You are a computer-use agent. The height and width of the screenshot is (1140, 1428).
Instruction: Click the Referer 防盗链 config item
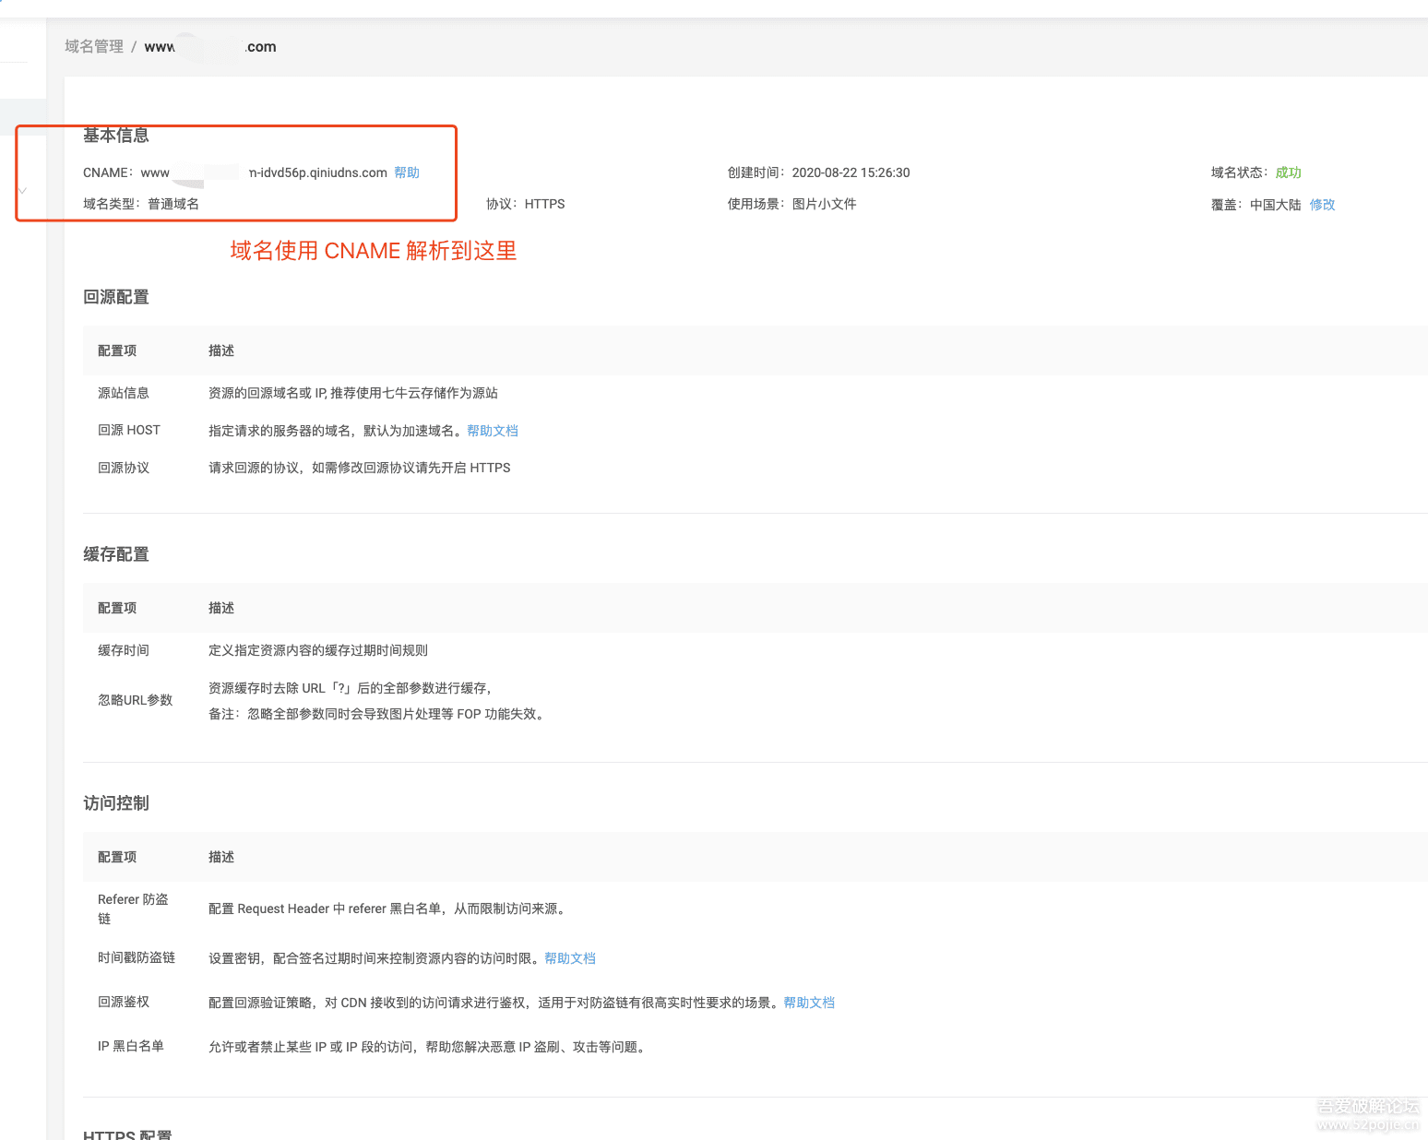tap(133, 908)
